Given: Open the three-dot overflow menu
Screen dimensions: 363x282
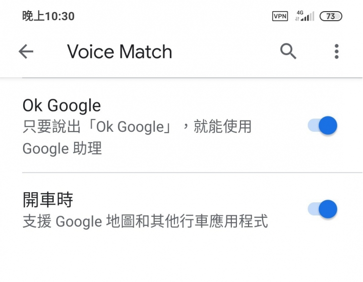Looking at the screenshot, I should point(337,51).
